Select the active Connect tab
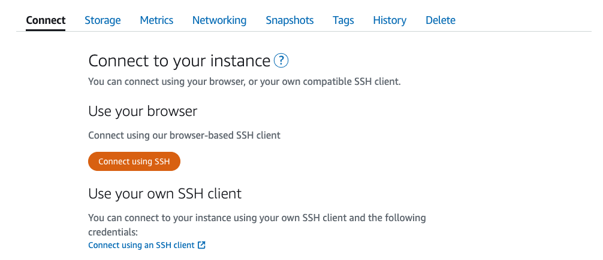 (46, 20)
